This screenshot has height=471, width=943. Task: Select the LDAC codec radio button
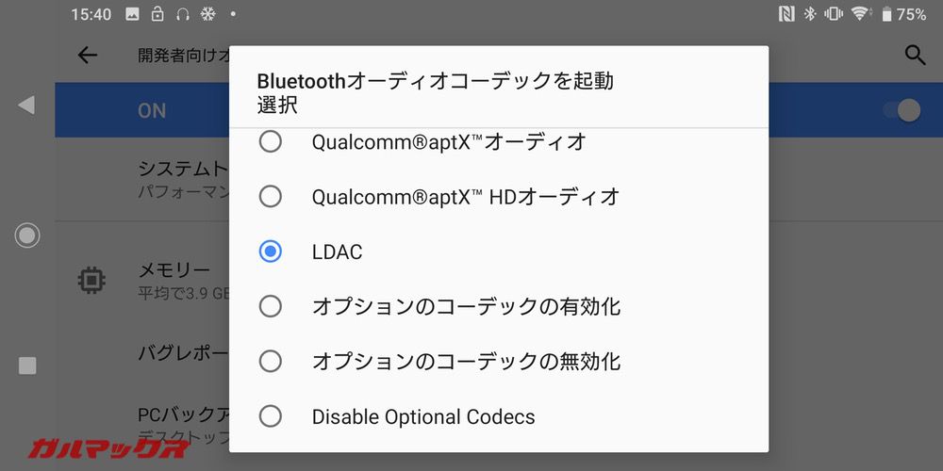[271, 252]
